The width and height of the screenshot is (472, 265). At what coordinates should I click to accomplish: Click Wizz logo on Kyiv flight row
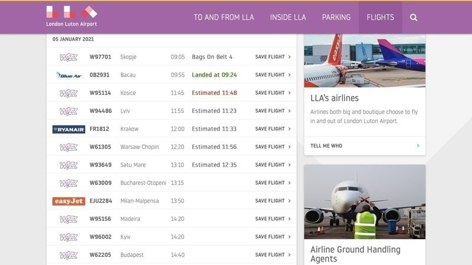68,237
